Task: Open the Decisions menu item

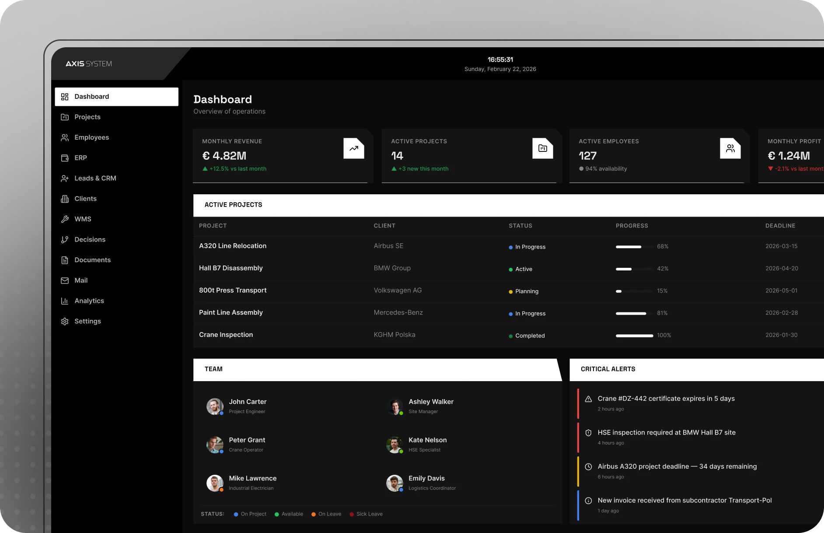Action: (x=90, y=239)
